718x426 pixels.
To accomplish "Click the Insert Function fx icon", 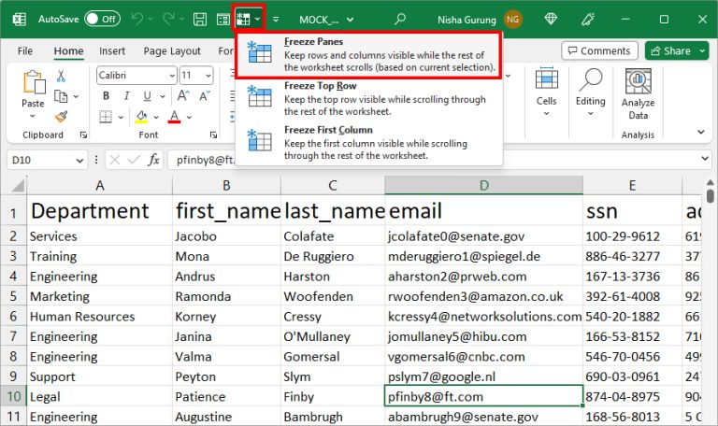I will pos(153,160).
